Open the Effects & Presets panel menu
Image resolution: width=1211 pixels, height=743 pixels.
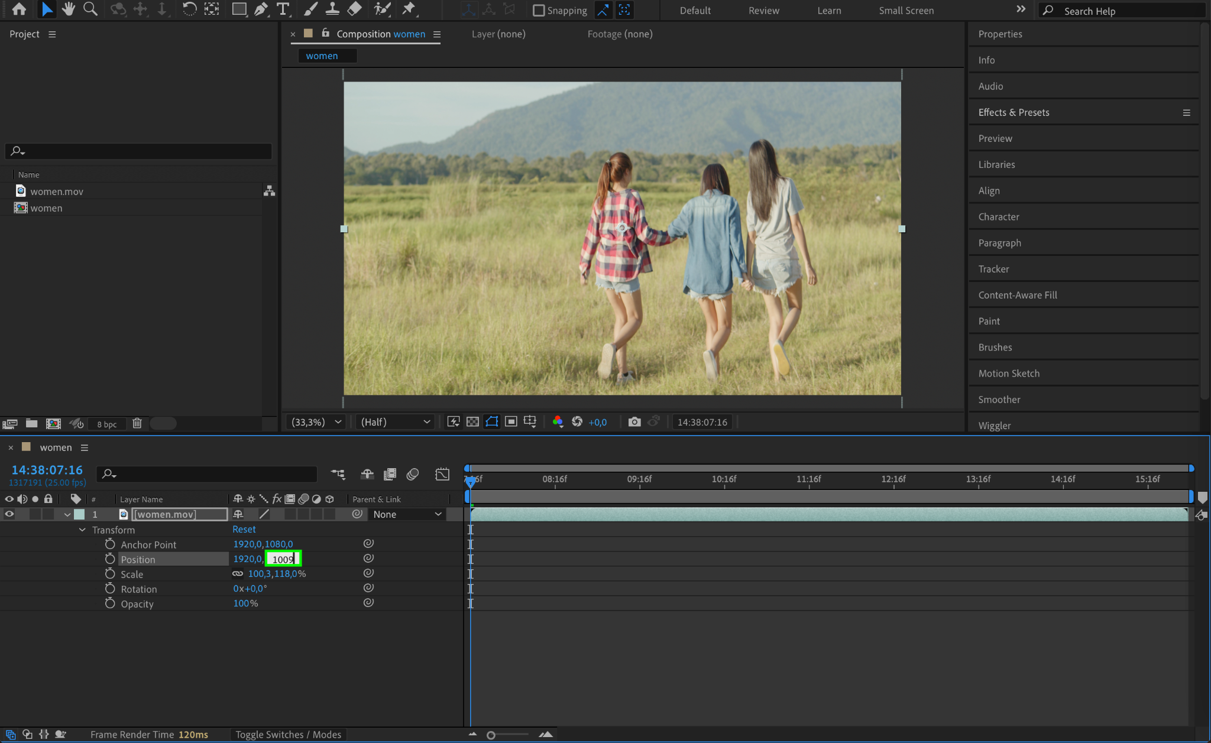click(1186, 112)
